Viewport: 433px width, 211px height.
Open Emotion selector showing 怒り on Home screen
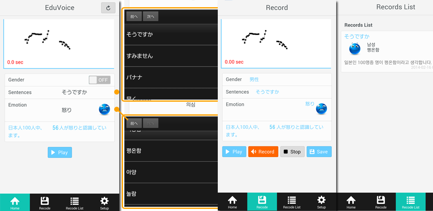point(60,110)
